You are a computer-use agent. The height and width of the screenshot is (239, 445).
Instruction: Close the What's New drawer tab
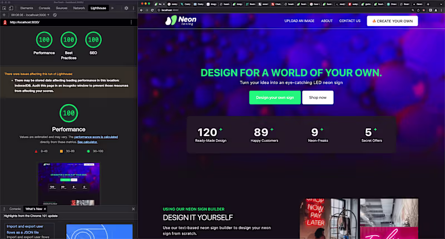point(45,209)
